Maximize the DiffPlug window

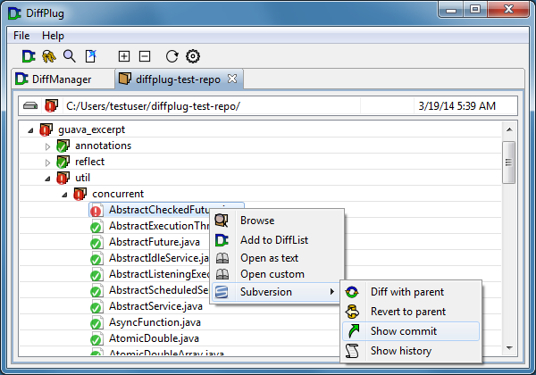pos(475,9)
